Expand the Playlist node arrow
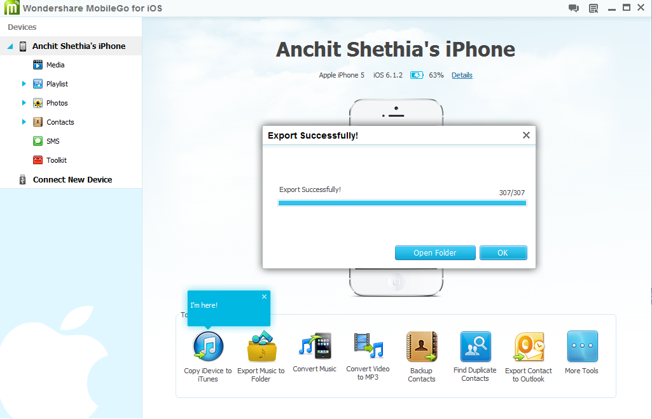Image resolution: width=652 pixels, height=419 pixels. 24,84
